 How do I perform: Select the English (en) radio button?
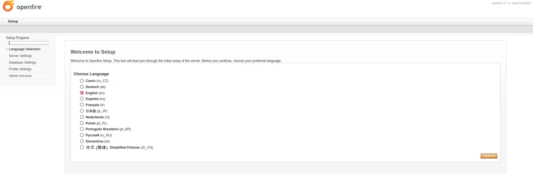point(82,93)
